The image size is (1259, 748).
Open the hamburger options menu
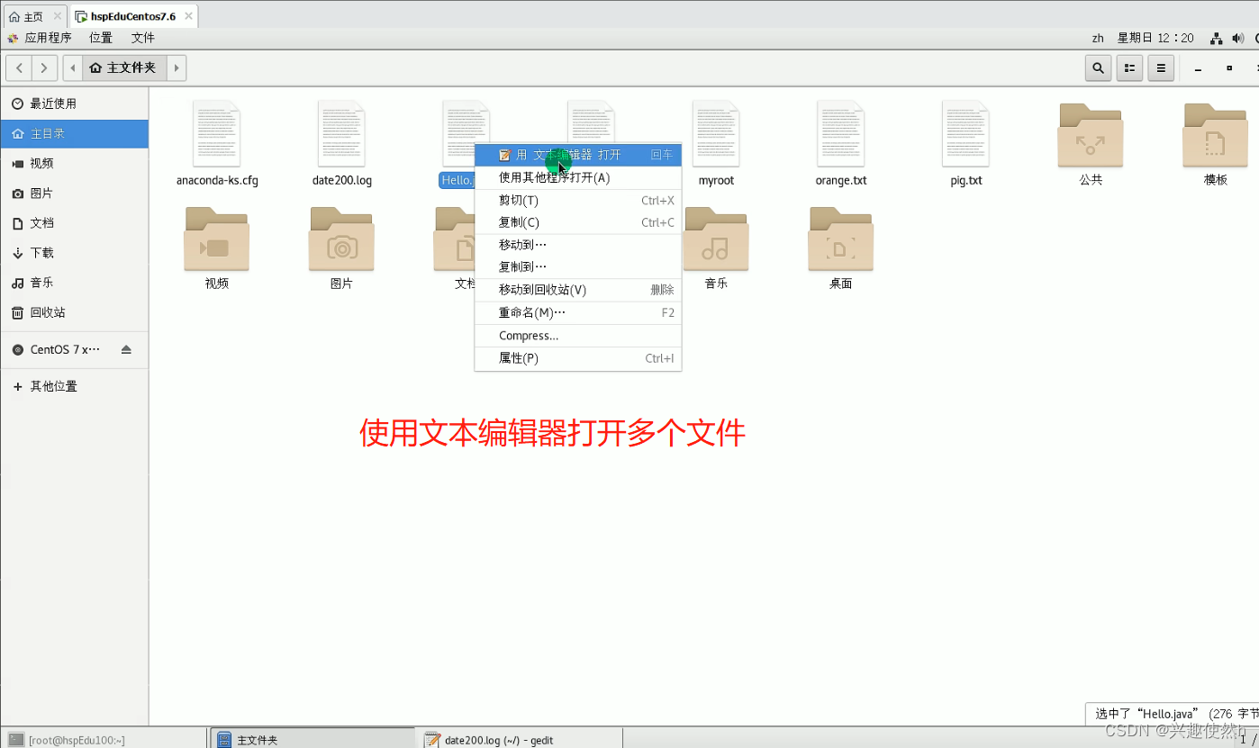1161,68
